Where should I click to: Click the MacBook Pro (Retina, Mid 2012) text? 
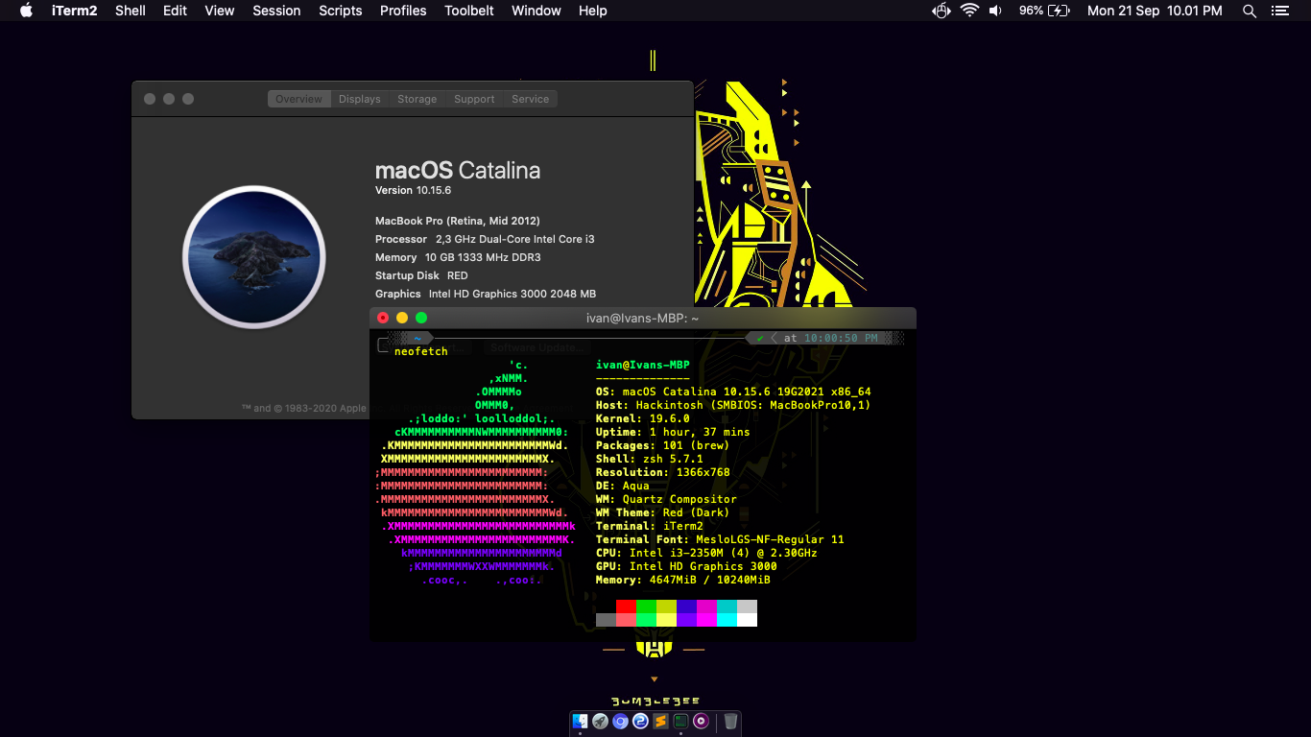458,221
